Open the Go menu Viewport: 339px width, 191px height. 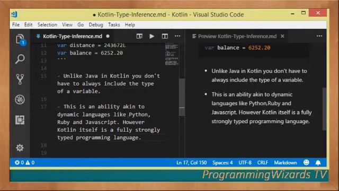tap(81, 25)
